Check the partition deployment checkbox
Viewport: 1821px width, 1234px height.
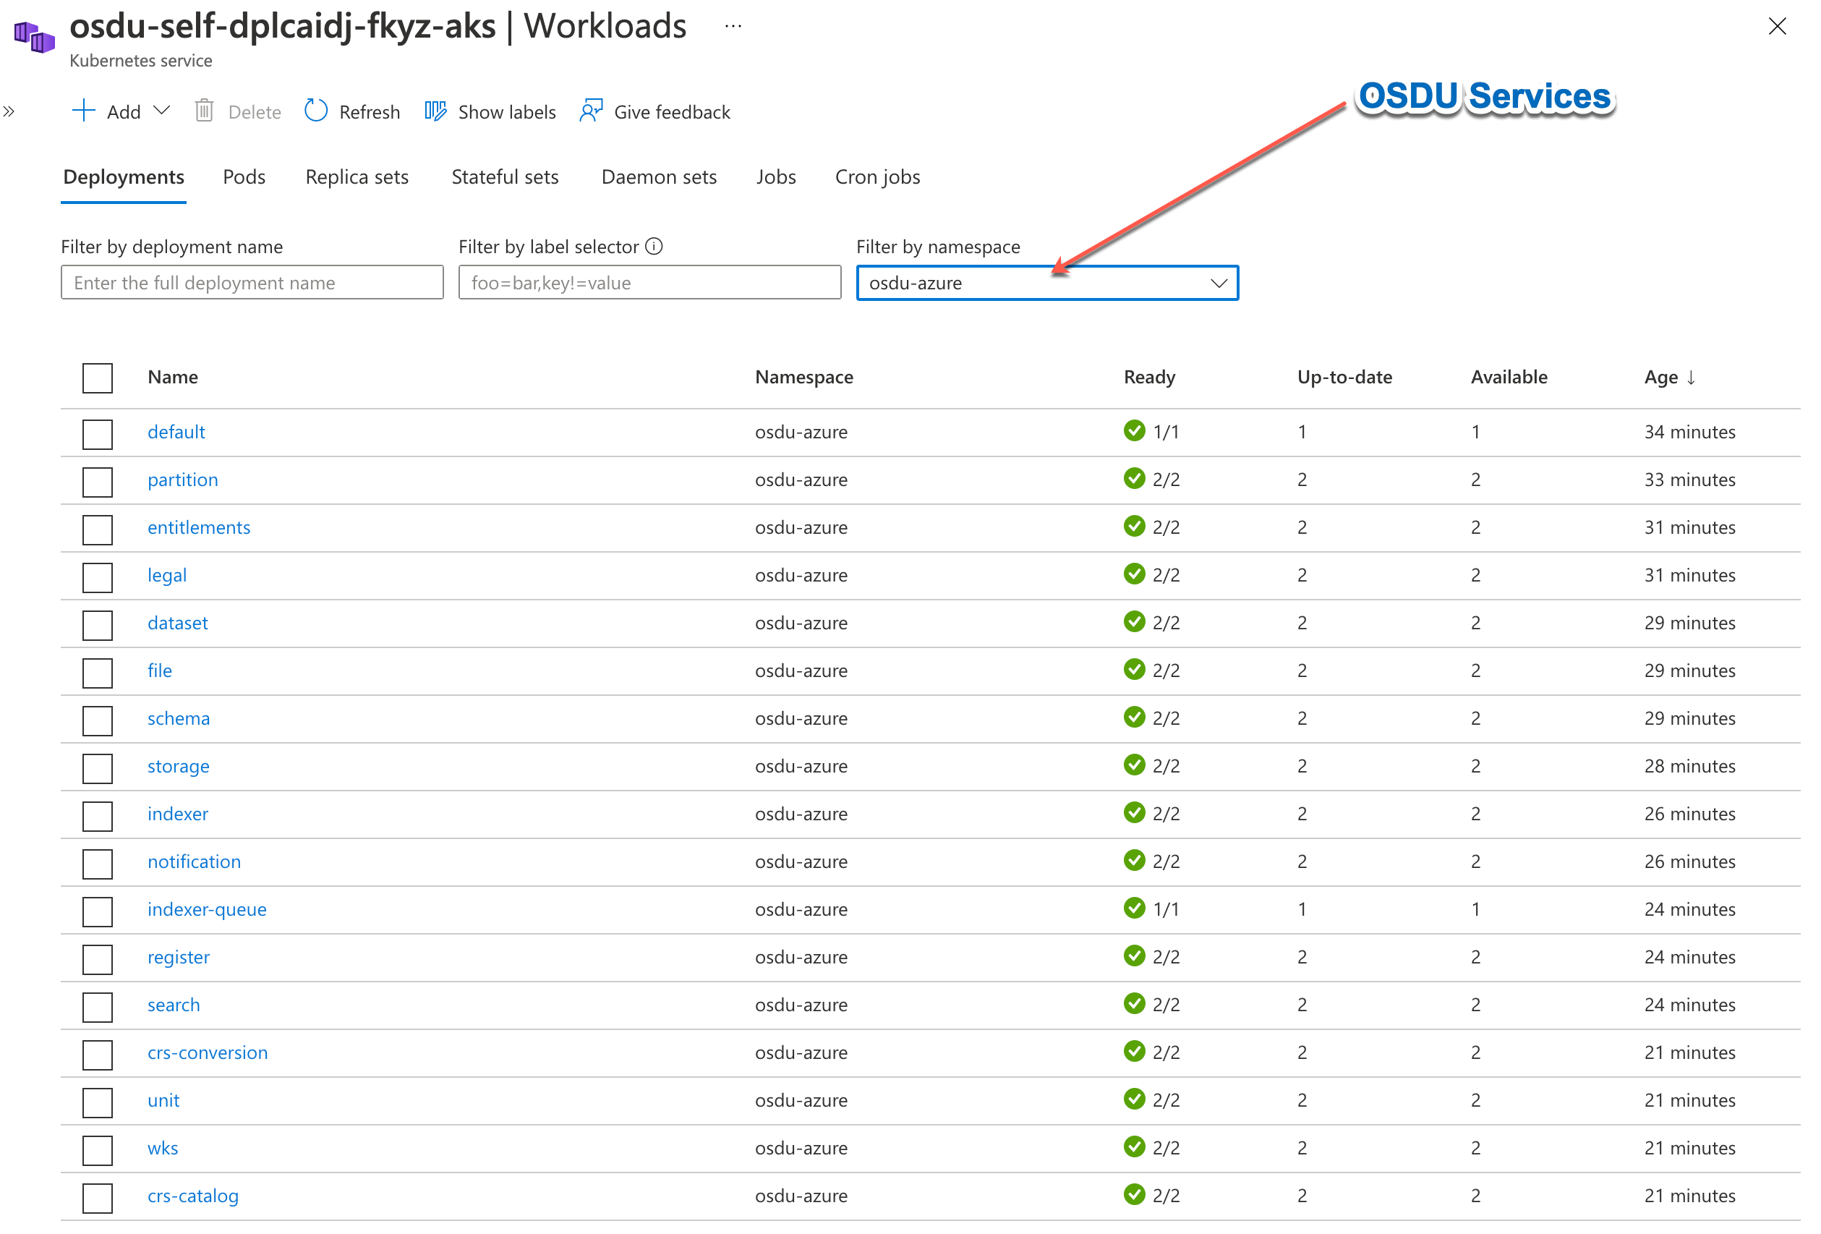coord(98,481)
